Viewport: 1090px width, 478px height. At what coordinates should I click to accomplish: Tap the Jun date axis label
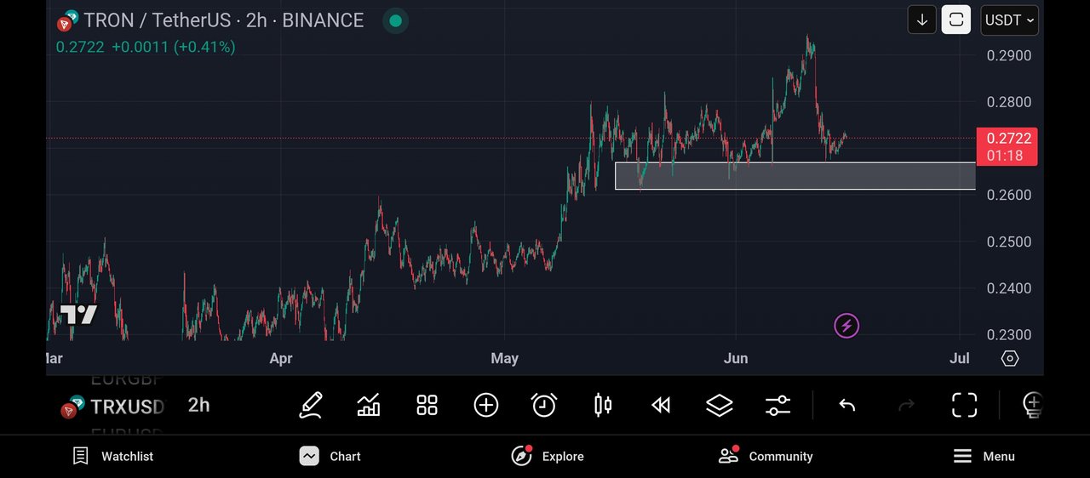736,359
